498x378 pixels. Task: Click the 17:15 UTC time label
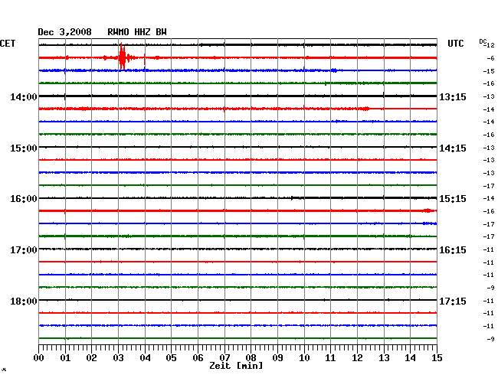pos(453,301)
